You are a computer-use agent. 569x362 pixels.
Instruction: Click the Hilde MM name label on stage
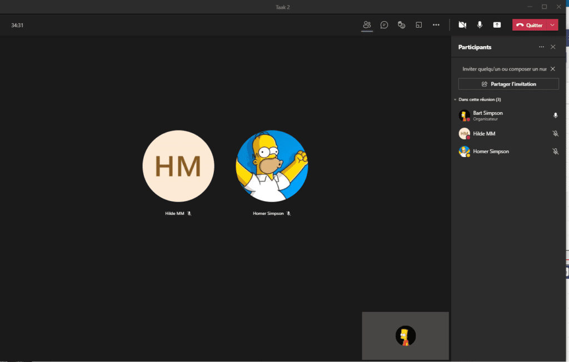click(174, 213)
